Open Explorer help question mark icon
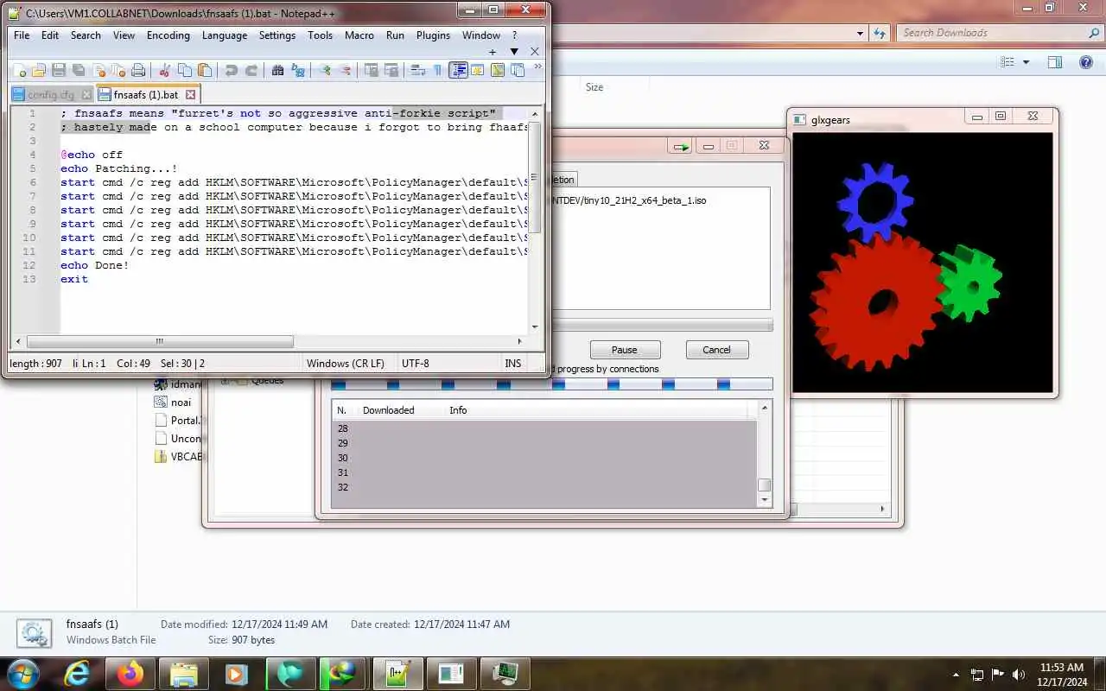The height and width of the screenshot is (691, 1106). coord(1086,62)
